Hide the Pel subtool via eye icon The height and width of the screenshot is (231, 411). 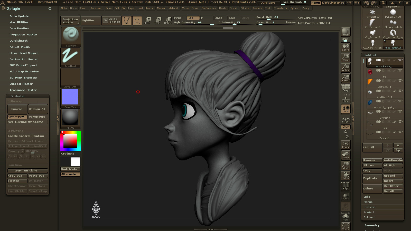click(x=400, y=70)
